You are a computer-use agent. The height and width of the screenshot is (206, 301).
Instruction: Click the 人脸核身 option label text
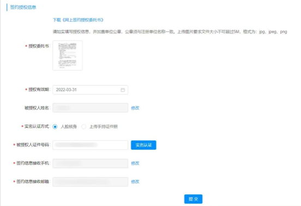[x=69, y=127]
